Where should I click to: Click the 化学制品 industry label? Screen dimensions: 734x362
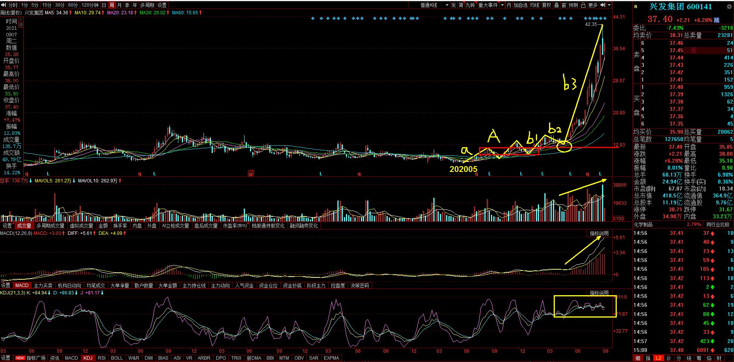click(x=643, y=224)
